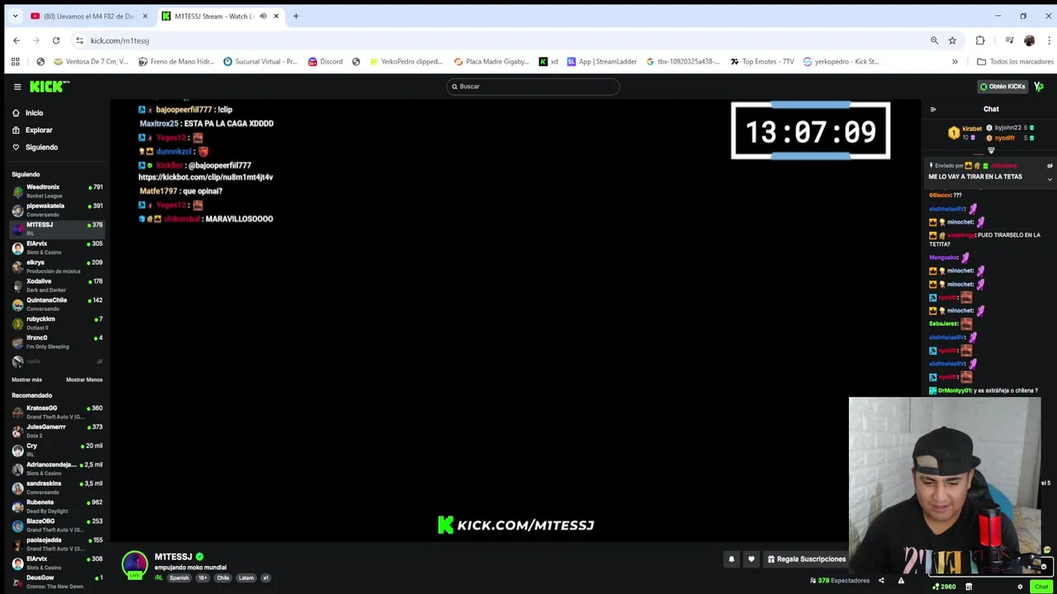Open rubyckkm channel in sidebar
This screenshot has height=594, width=1057.
(57, 323)
